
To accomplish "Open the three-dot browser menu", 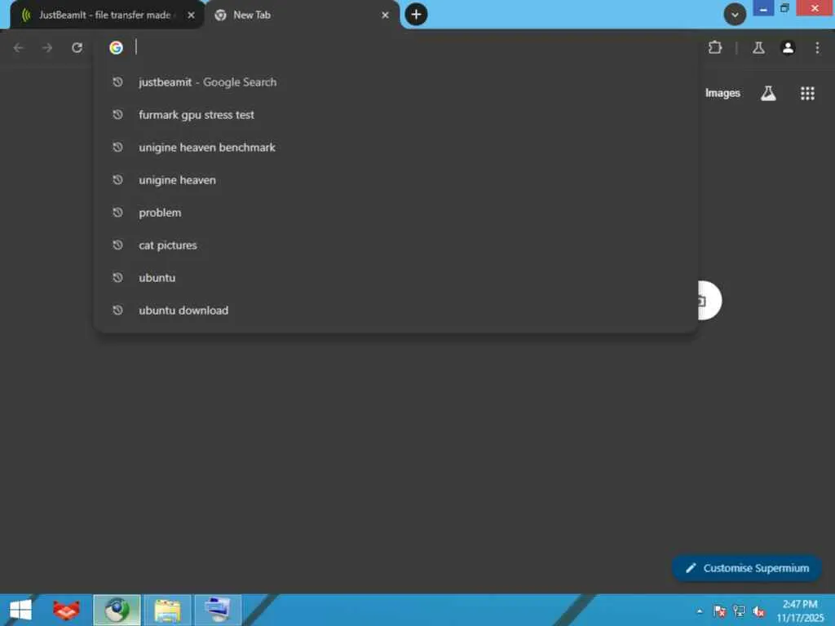I will (x=817, y=48).
